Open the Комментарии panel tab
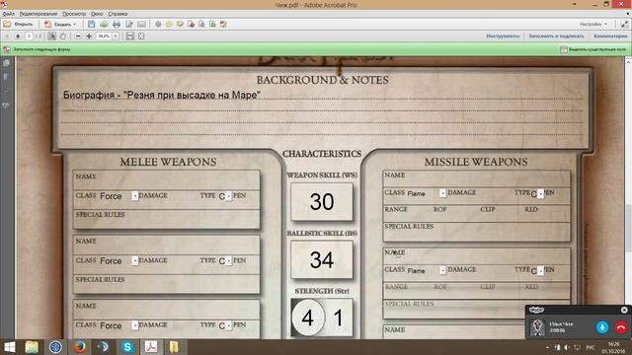This screenshot has height=355, width=632. (x=610, y=36)
